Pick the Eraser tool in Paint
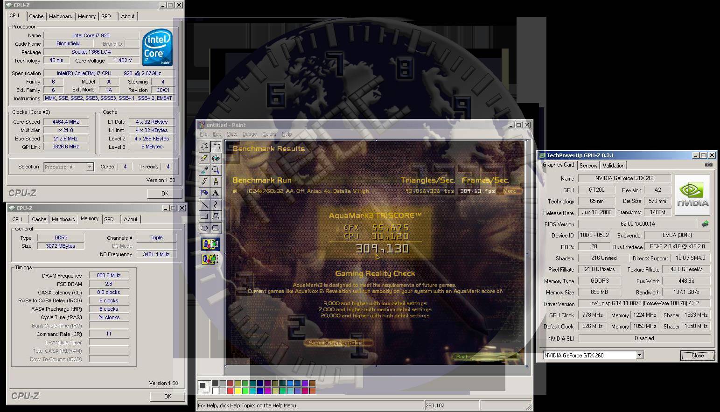This screenshot has height=412, width=720. click(x=204, y=158)
